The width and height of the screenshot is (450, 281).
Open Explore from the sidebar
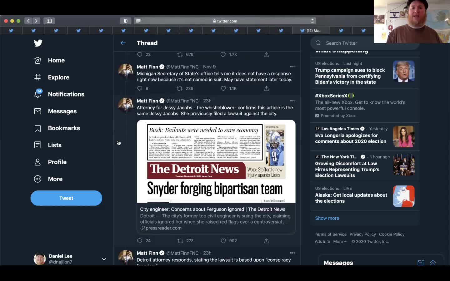click(52, 77)
